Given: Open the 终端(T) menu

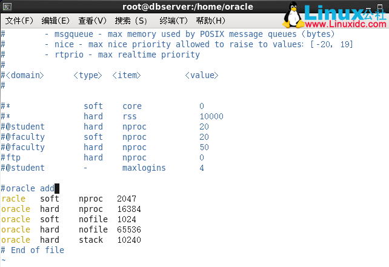Looking at the screenshot, I should [174, 21].
